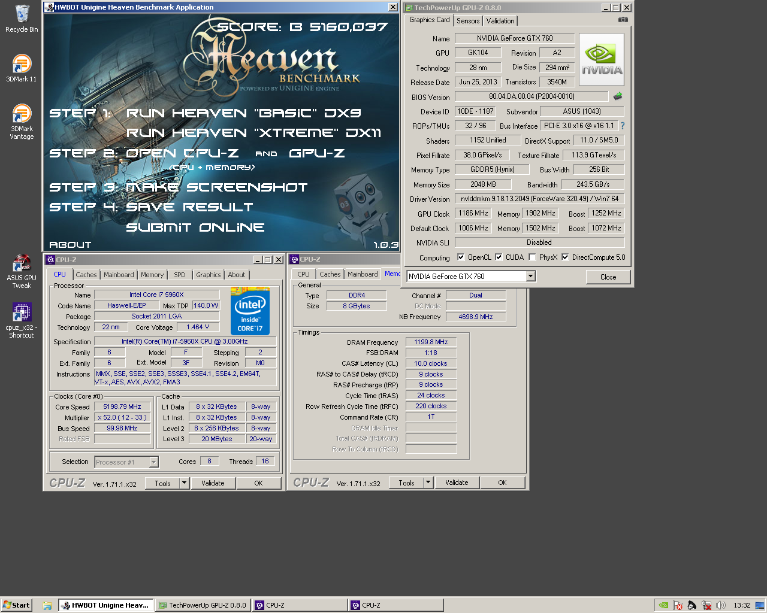767x613 pixels.
Task: Click the DRAM Frequency value 1199.8 MHz
Action: 431,342
